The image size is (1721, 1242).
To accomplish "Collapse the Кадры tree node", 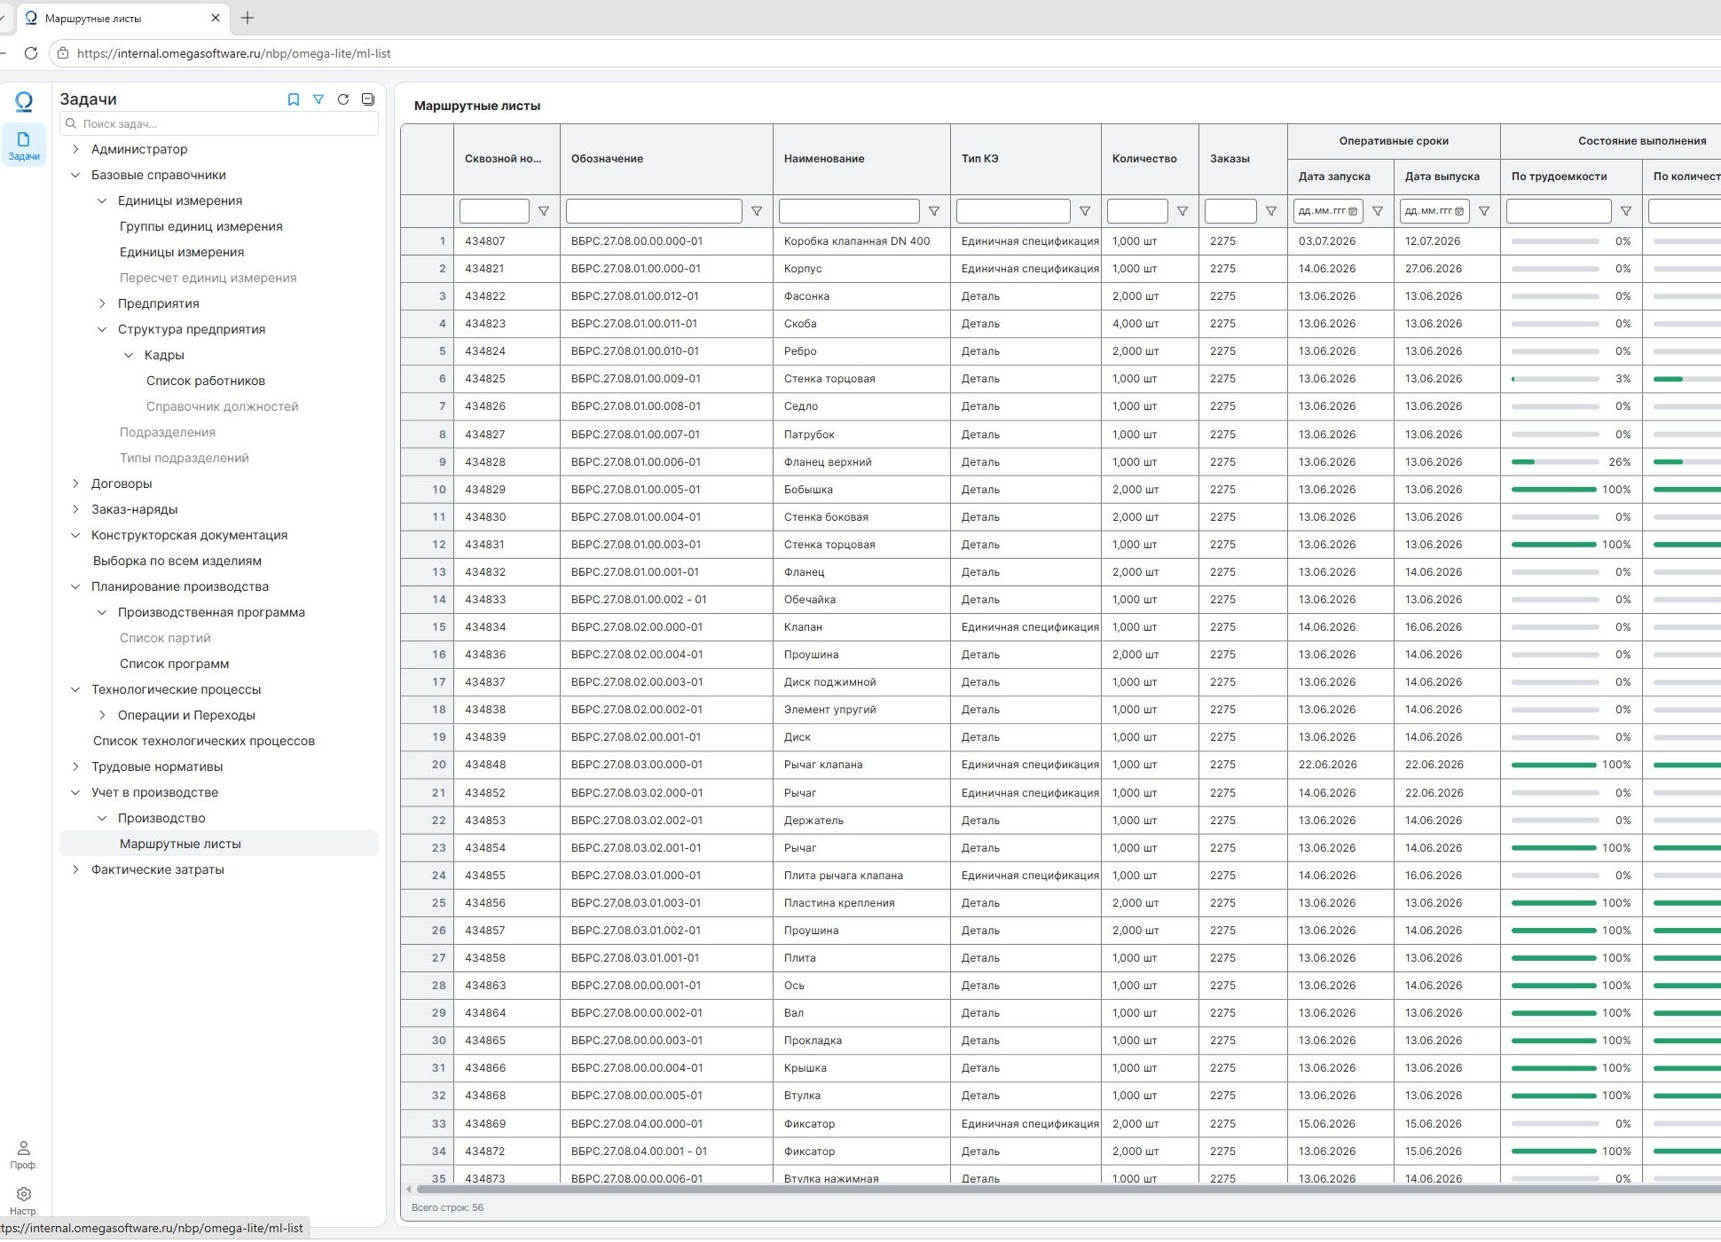I will pyautogui.click(x=129, y=355).
